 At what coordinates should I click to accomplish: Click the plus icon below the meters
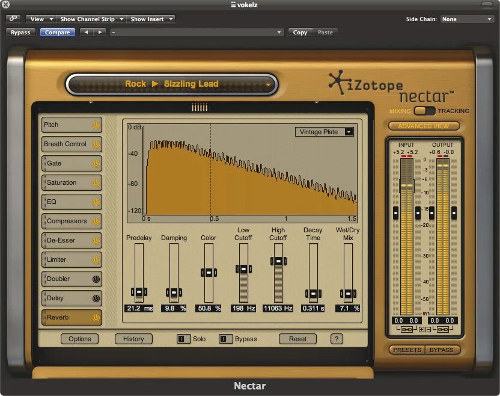point(421,329)
